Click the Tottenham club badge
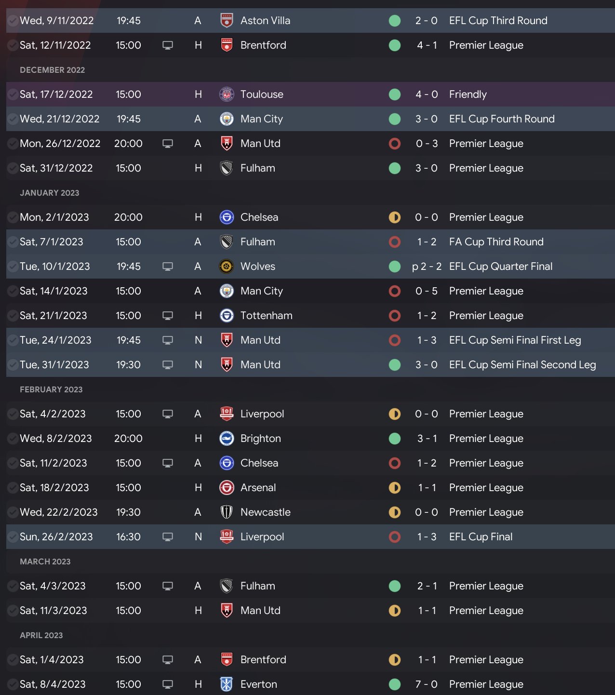Screen dimensions: 615x695 [x=227, y=316]
